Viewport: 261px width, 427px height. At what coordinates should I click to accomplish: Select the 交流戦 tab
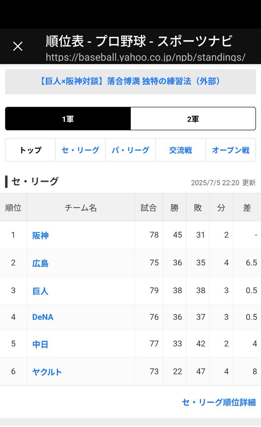click(x=181, y=150)
